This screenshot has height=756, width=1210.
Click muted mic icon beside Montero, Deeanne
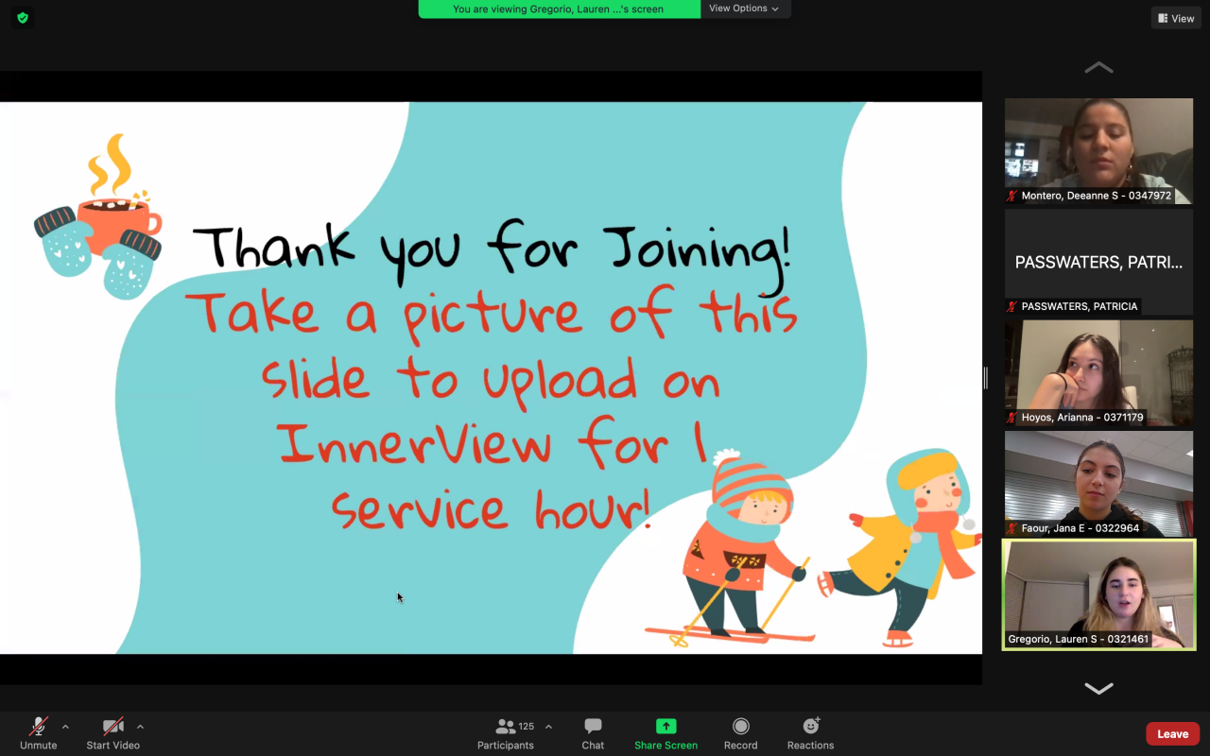[1012, 196]
